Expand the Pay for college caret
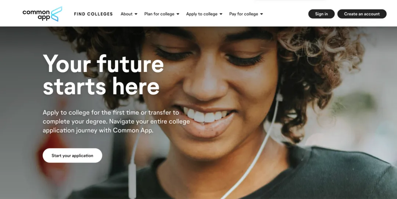The image size is (397, 199). [x=262, y=14]
